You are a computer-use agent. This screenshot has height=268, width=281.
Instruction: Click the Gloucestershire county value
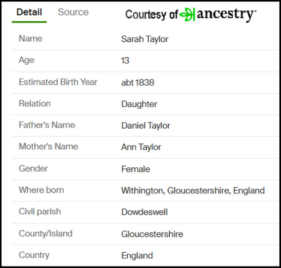click(x=152, y=234)
